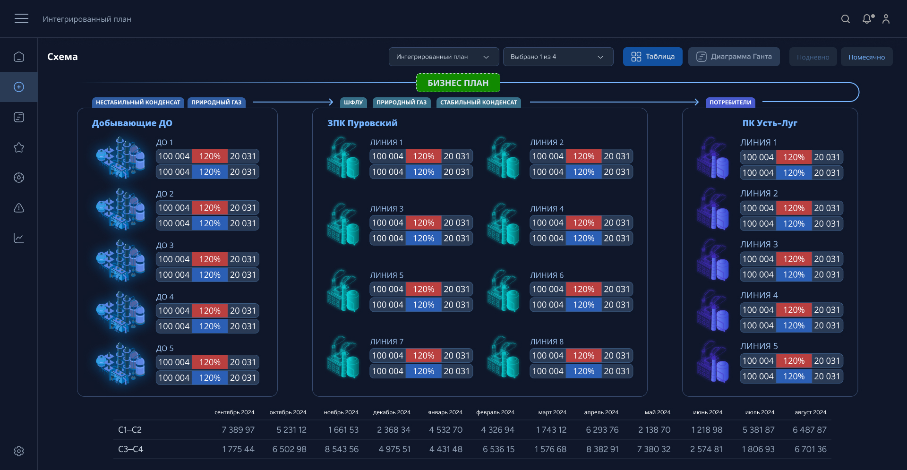Select ЛИНИЯ 3 plant image in ЗПК Пуровский
907x470 pixels.
[x=343, y=224]
